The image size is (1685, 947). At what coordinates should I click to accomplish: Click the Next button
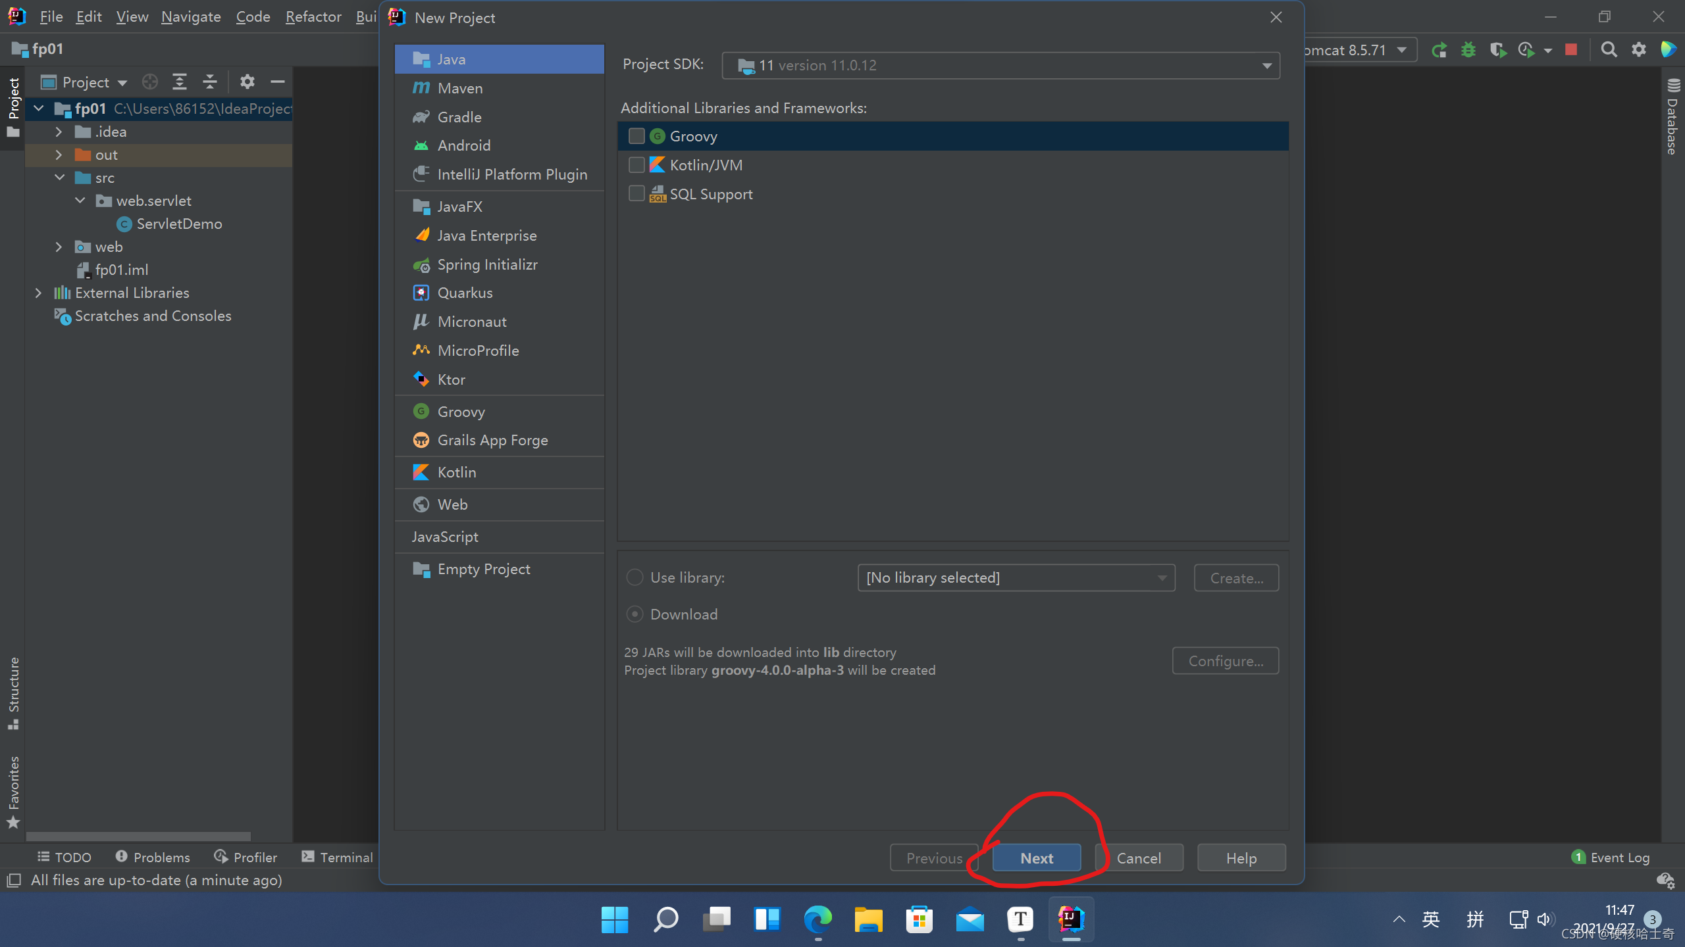(x=1037, y=858)
